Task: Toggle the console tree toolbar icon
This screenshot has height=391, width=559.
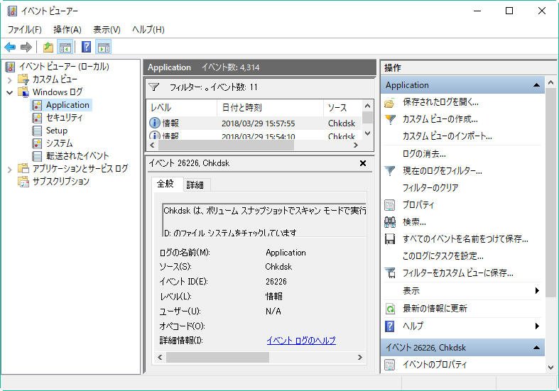Action: (x=65, y=47)
